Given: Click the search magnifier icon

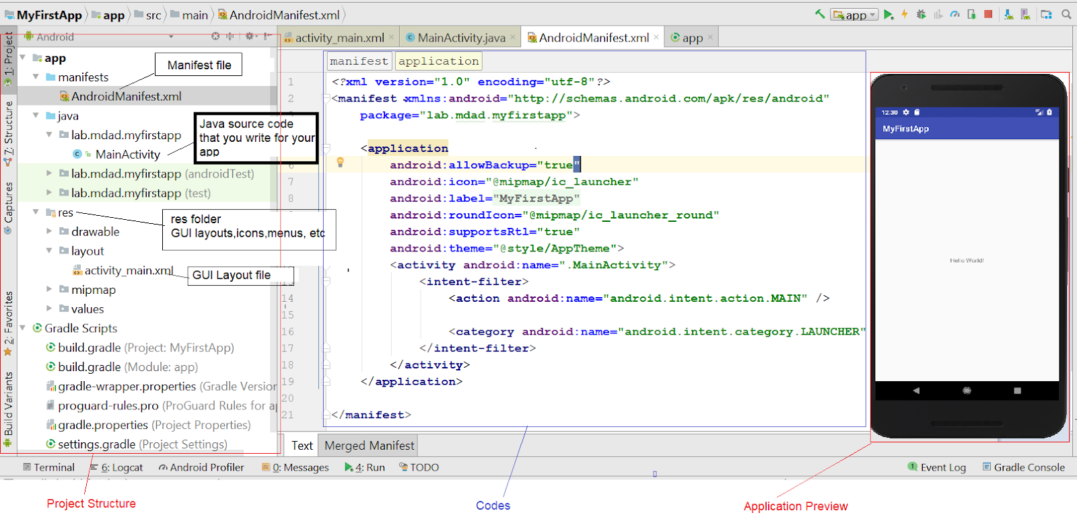Looking at the screenshot, I should pyautogui.click(x=1066, y=14).
